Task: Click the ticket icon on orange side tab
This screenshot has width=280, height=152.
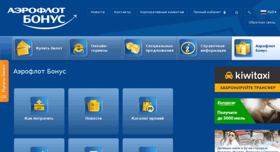Action: [4, 97]
